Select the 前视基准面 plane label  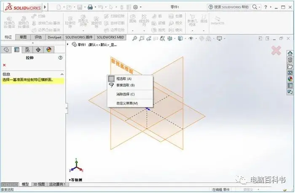[x=122, y=66]
